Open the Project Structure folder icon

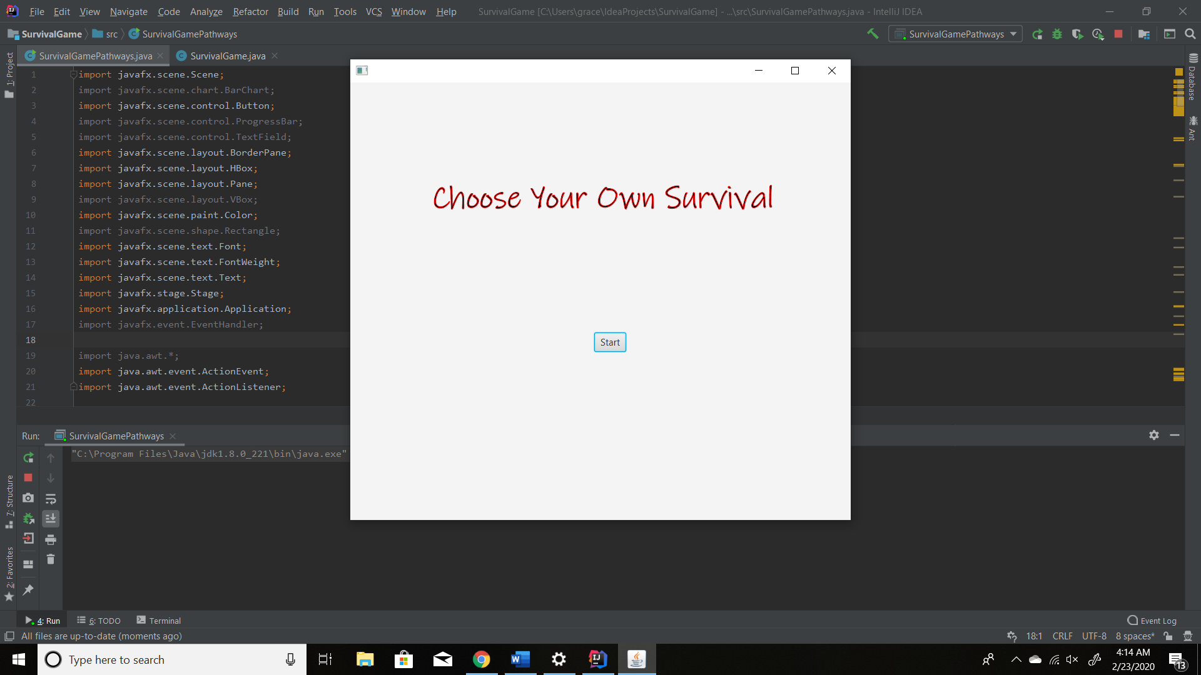pyautogui.click(x=1144, y=34)
